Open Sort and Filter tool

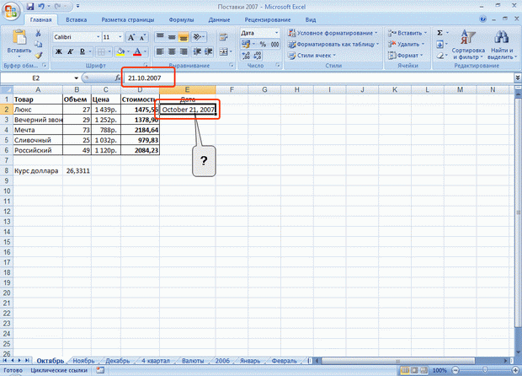(x=468, y=45)
